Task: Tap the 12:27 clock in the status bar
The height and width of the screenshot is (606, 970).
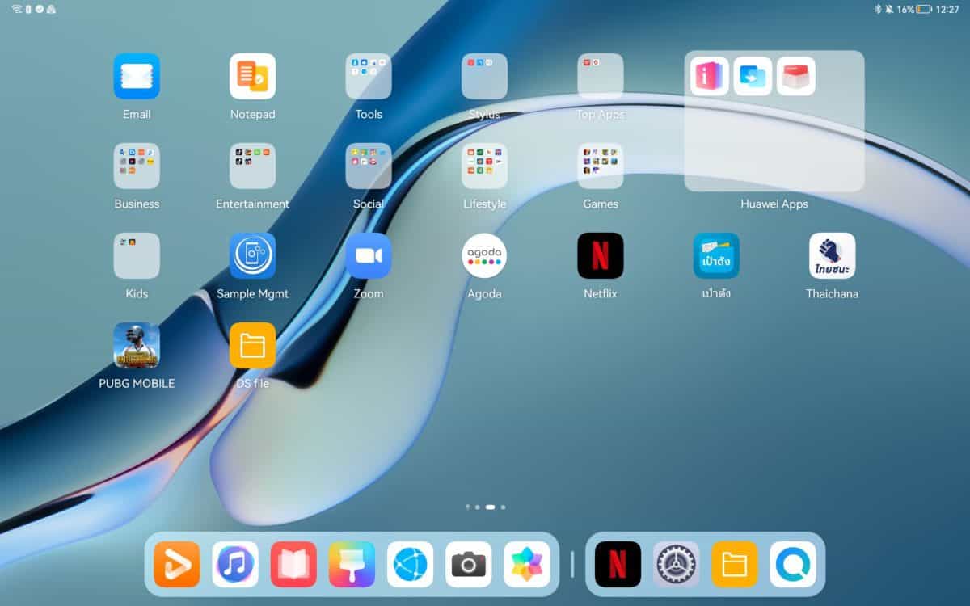Action: click(947, 10)
